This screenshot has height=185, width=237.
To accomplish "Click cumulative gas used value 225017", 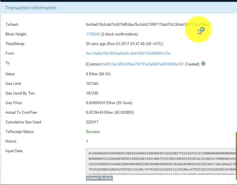I will tap(92, 122).
